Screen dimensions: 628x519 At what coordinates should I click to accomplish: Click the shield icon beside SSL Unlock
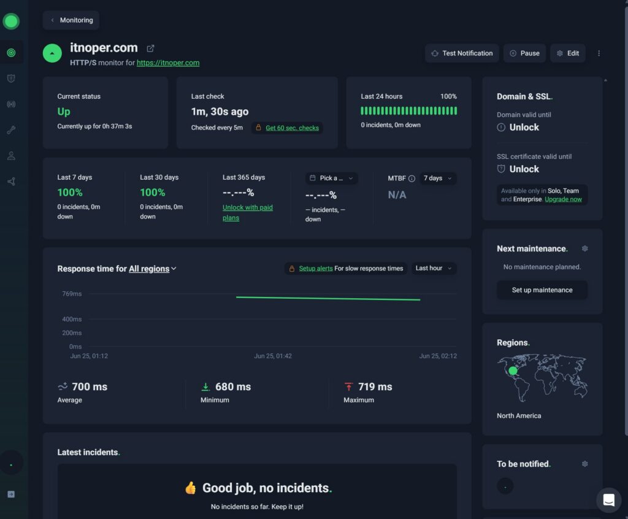pyautogui.click(x=501, y=169)
